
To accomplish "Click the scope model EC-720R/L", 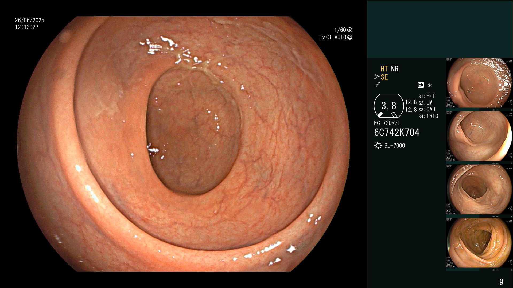I will [x=387, y=123].
